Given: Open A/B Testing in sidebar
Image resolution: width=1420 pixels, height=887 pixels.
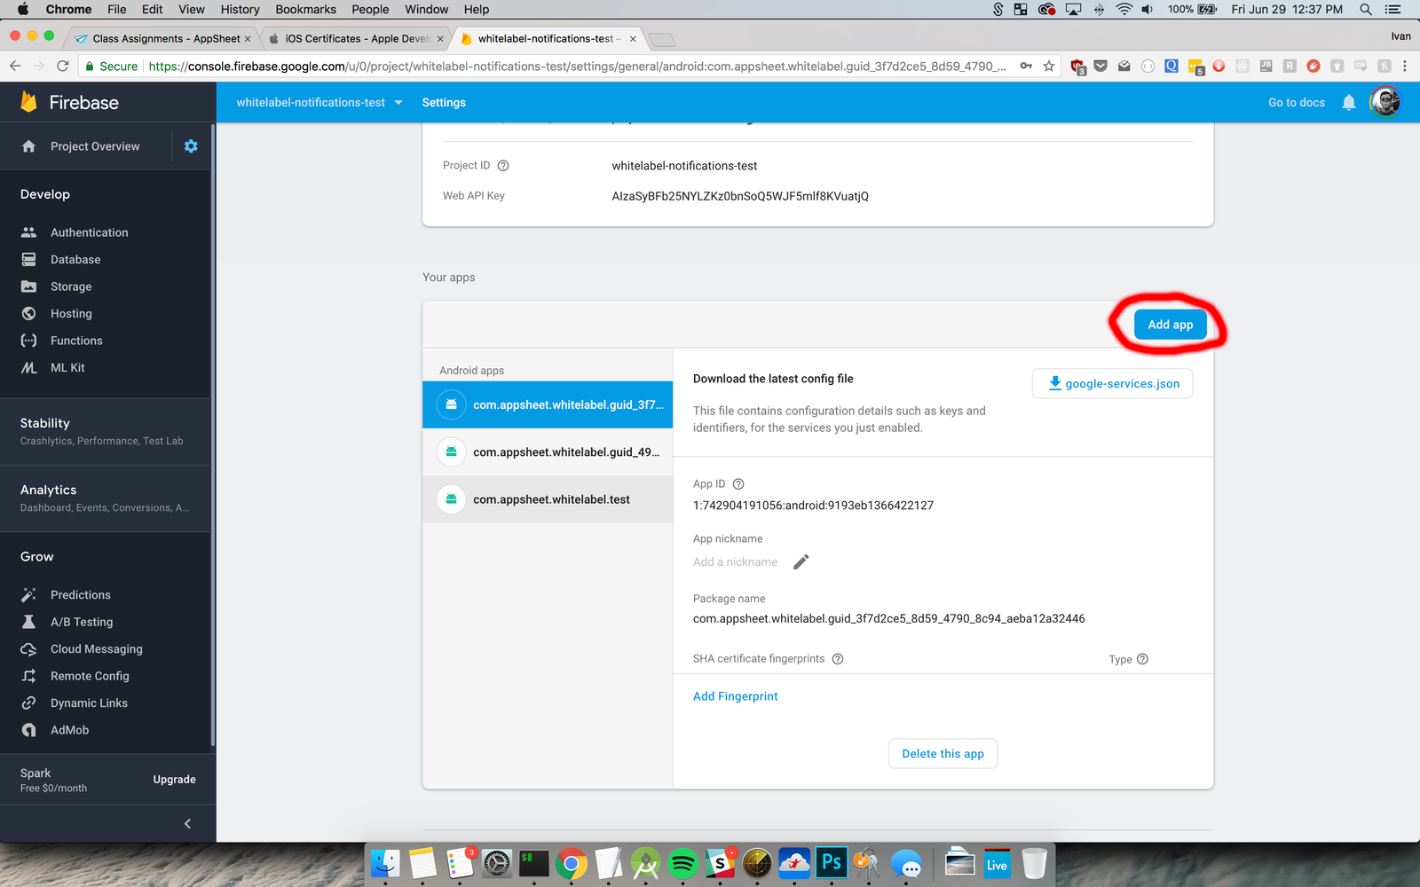Looking at the screenshot, I should pyautogui.click(x=82, y=622).
